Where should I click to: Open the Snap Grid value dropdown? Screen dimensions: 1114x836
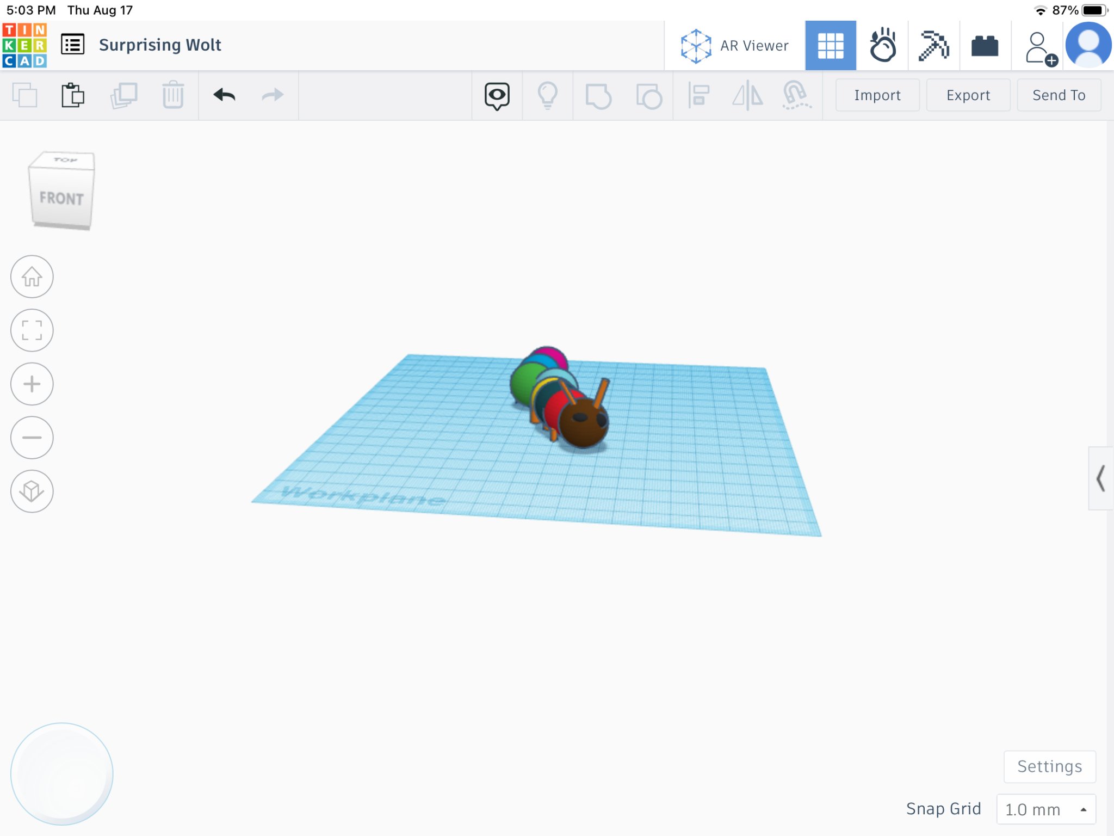click(1043, 809)
